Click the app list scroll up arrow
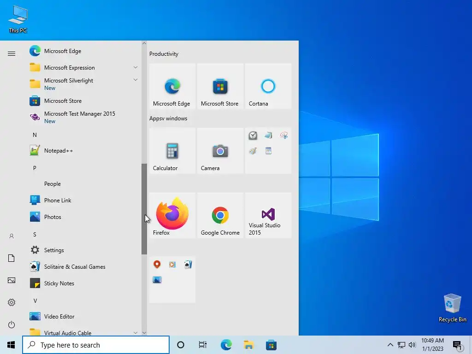 144,43
